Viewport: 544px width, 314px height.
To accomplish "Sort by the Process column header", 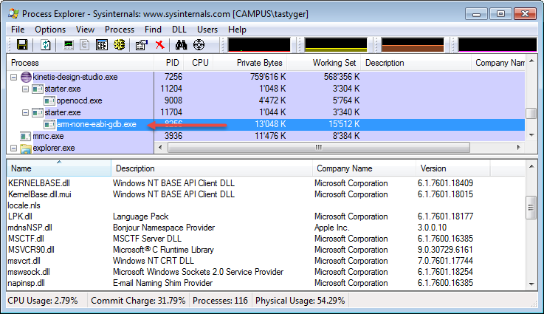I will pyautogui.click(x=80, y=63).
